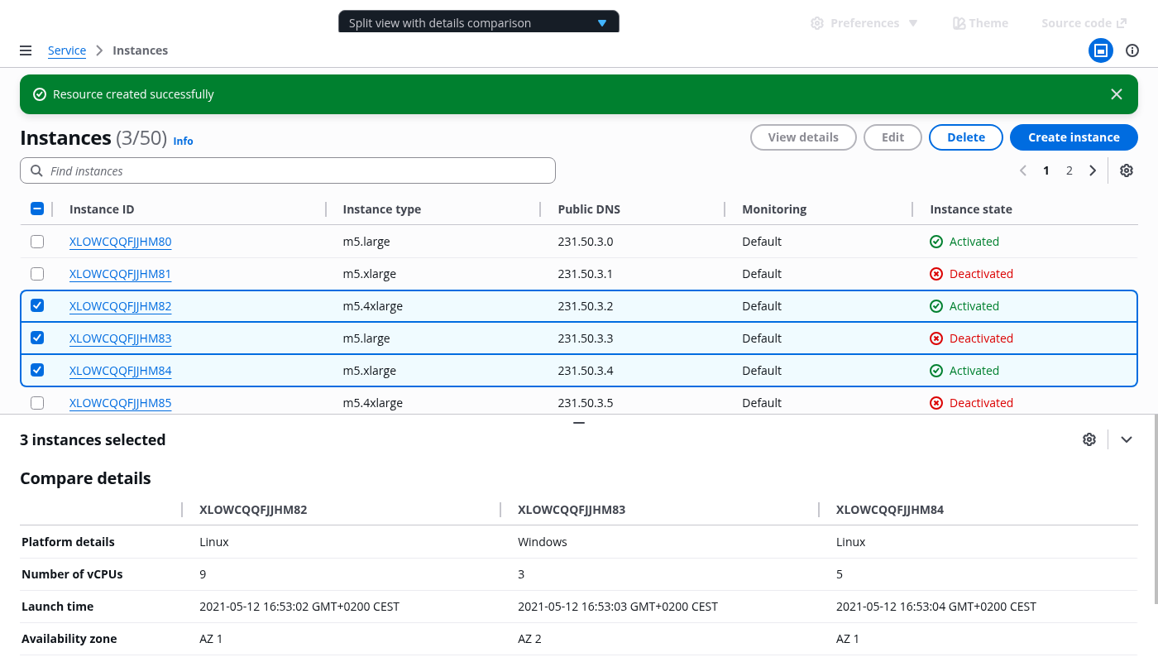Toggle the split panel view icon

click(1100, 50)
